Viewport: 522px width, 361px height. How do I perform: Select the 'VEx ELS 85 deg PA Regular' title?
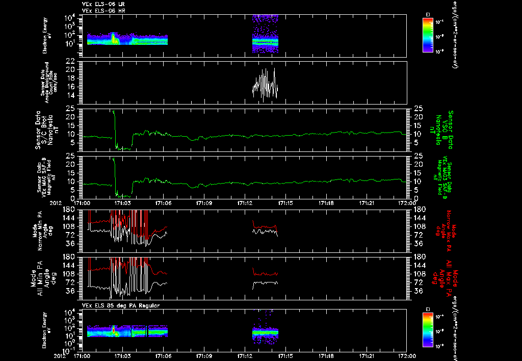tap(120, 305)
